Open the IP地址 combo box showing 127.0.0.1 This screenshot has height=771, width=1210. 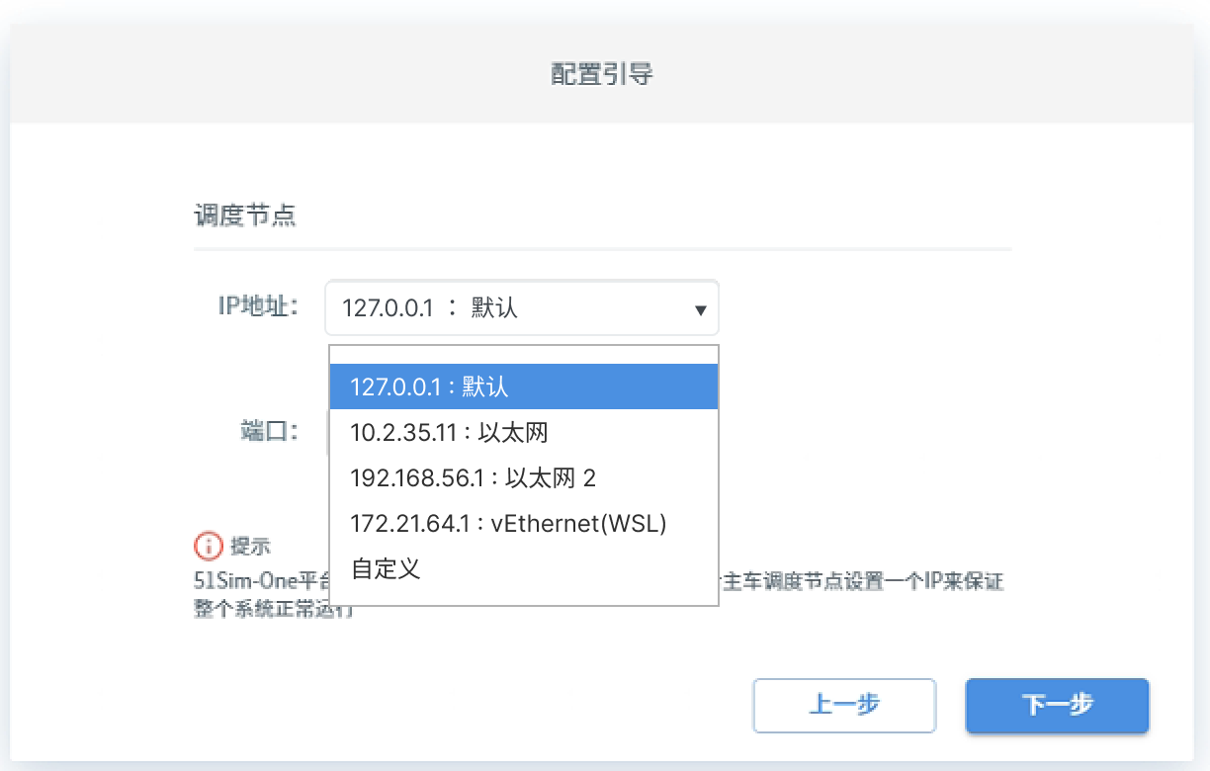(x=514, y=308)
